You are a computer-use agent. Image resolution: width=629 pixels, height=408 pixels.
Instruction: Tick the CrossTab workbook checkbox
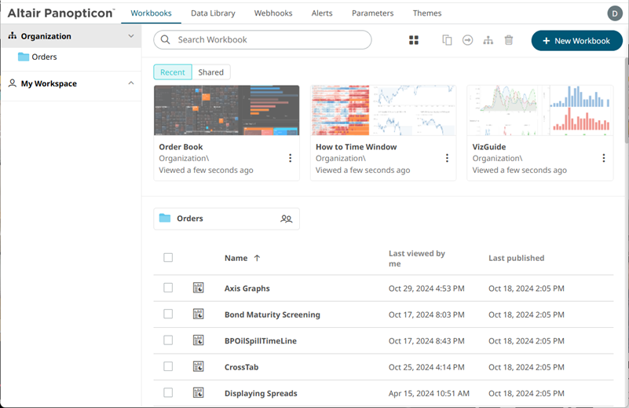[x=168, y=366]
